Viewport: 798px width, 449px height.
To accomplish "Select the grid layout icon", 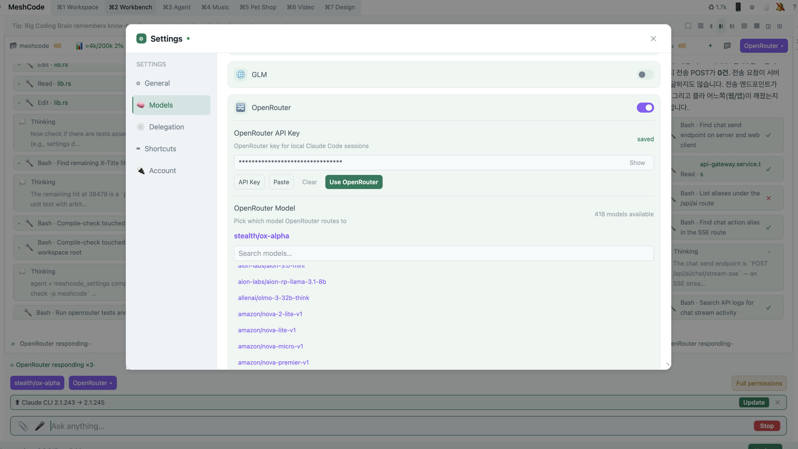I will click(x=780, y=26).
